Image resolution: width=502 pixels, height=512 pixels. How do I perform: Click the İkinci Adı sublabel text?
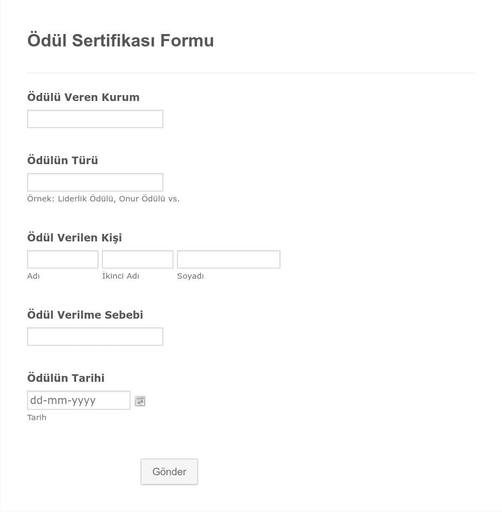[x=121, y=276]
